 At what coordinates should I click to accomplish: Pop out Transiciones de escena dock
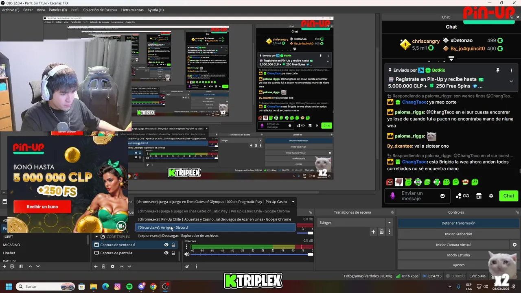click(392, 212)
